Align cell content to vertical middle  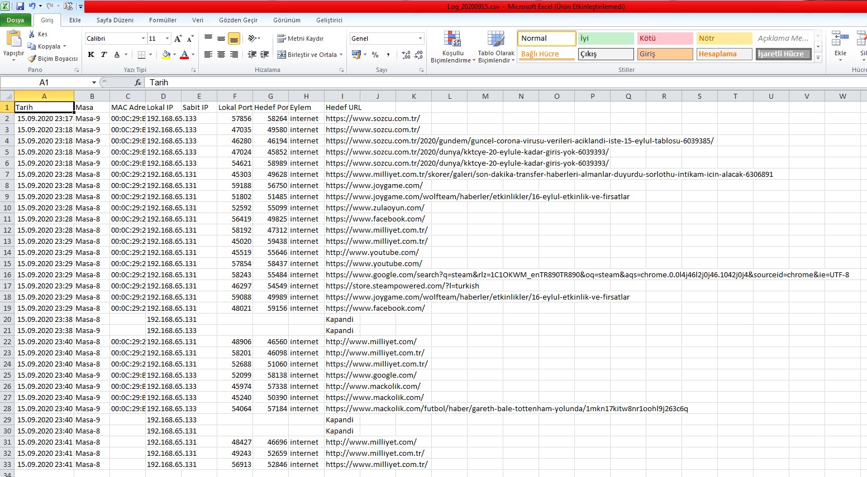pos(221,38)
